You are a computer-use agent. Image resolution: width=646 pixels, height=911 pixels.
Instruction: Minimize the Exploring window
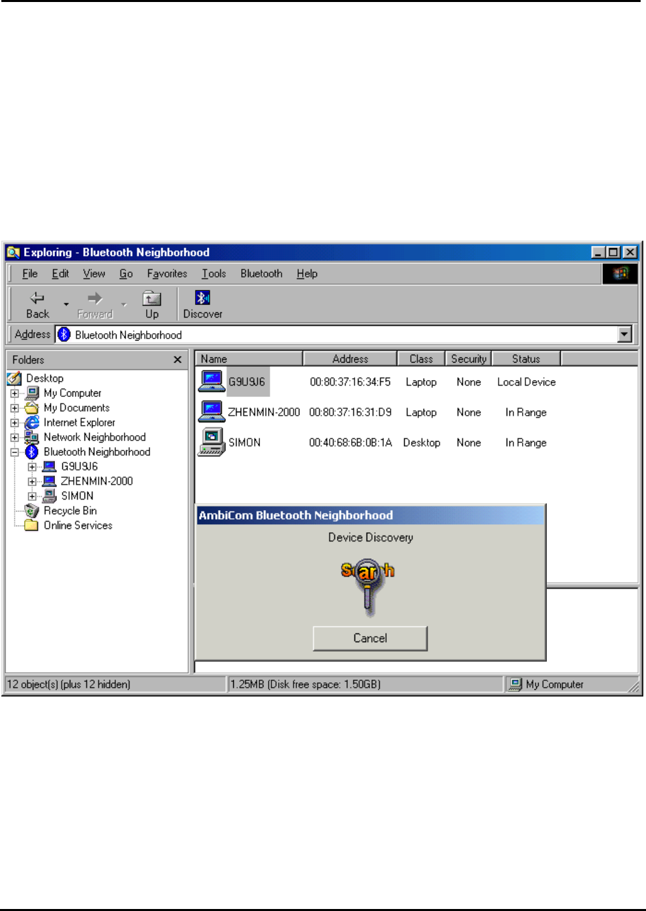point(598,253)
